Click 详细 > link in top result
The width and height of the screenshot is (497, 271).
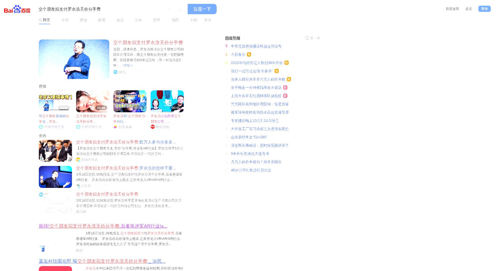(128, 65)
